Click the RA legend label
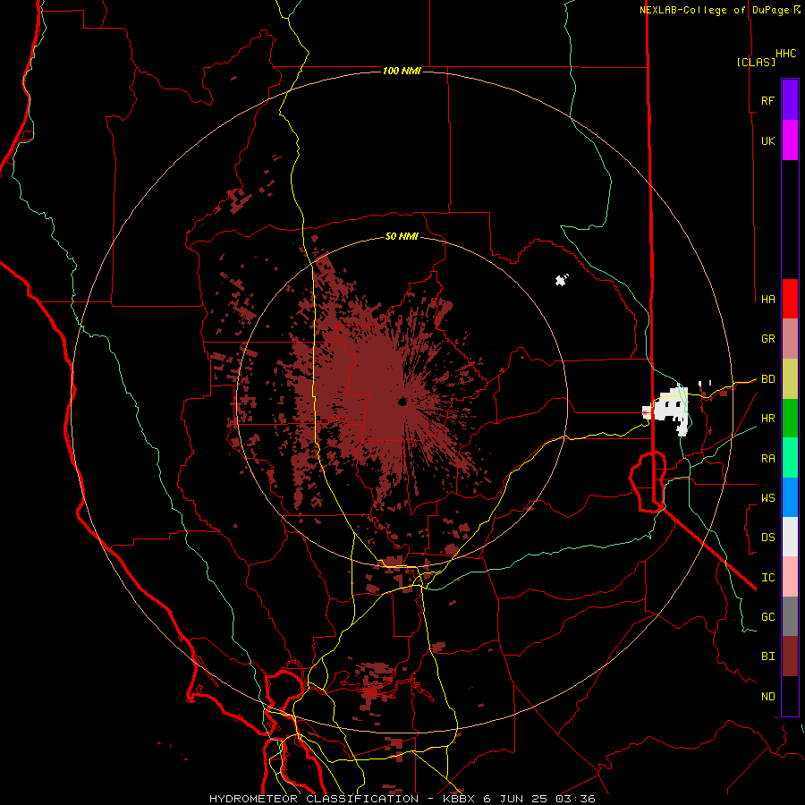Screen dimensions: 805x805 (x=767, y=459)
